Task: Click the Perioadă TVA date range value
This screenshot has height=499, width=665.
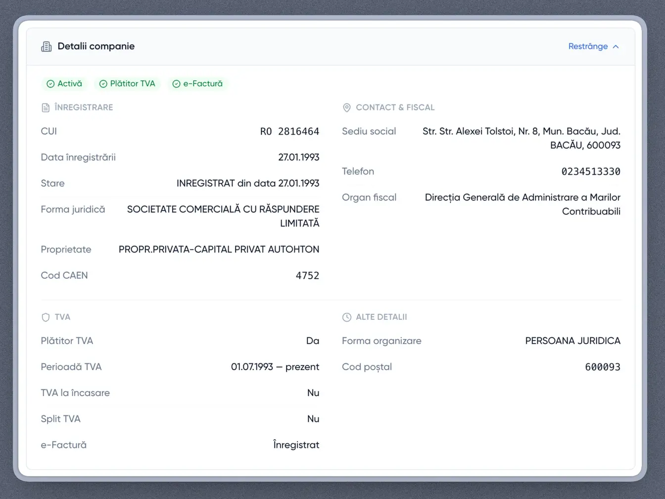Action: (275, 367)
